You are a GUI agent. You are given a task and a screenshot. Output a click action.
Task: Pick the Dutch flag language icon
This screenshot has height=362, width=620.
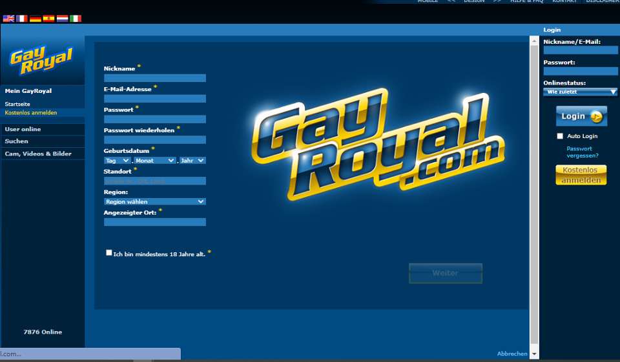[x=62, y=19]
